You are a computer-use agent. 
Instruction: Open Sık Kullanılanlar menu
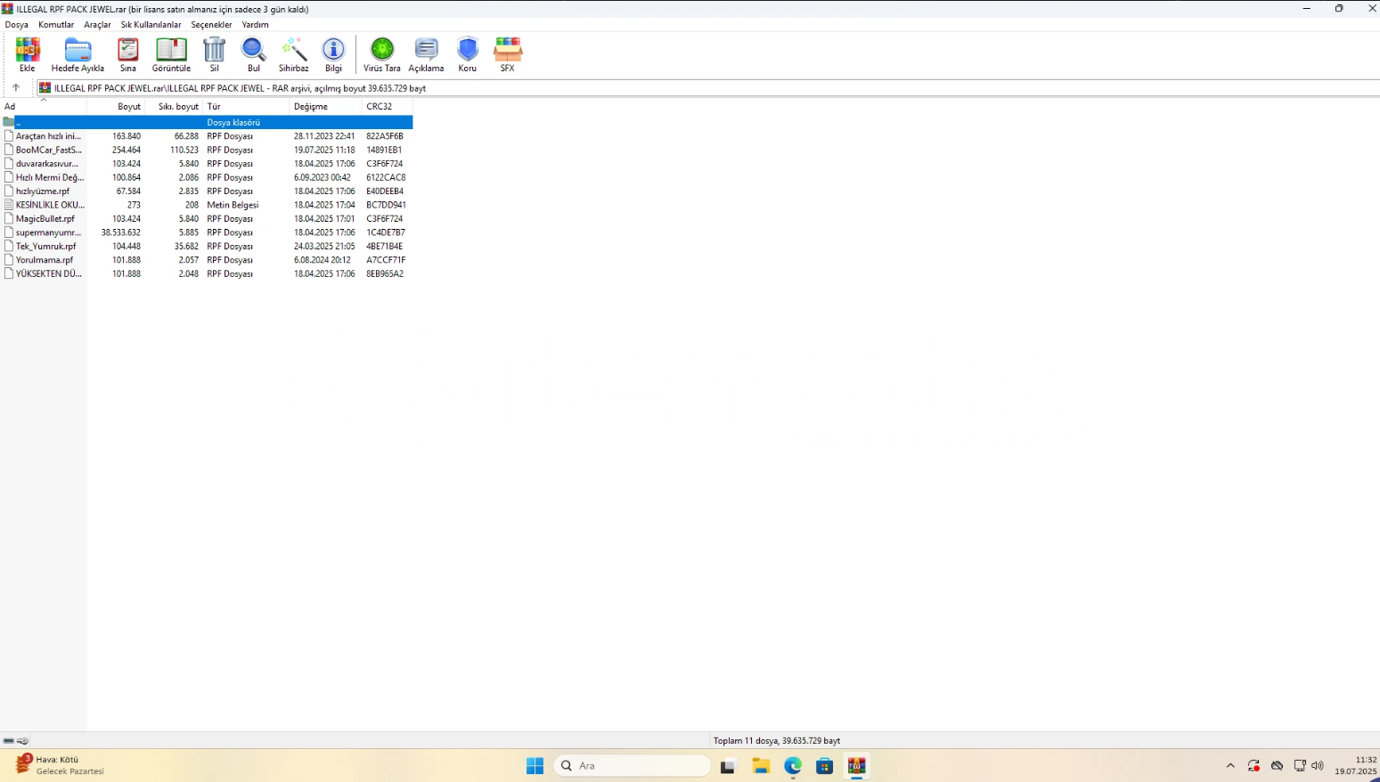coord(151,25)
